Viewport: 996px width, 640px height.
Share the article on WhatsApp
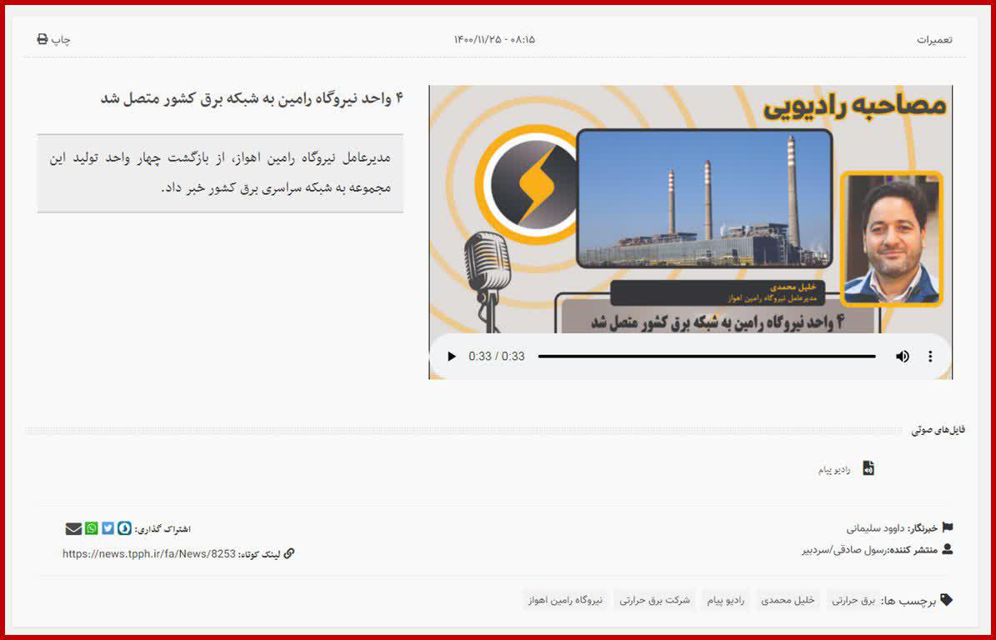(92, 528)
